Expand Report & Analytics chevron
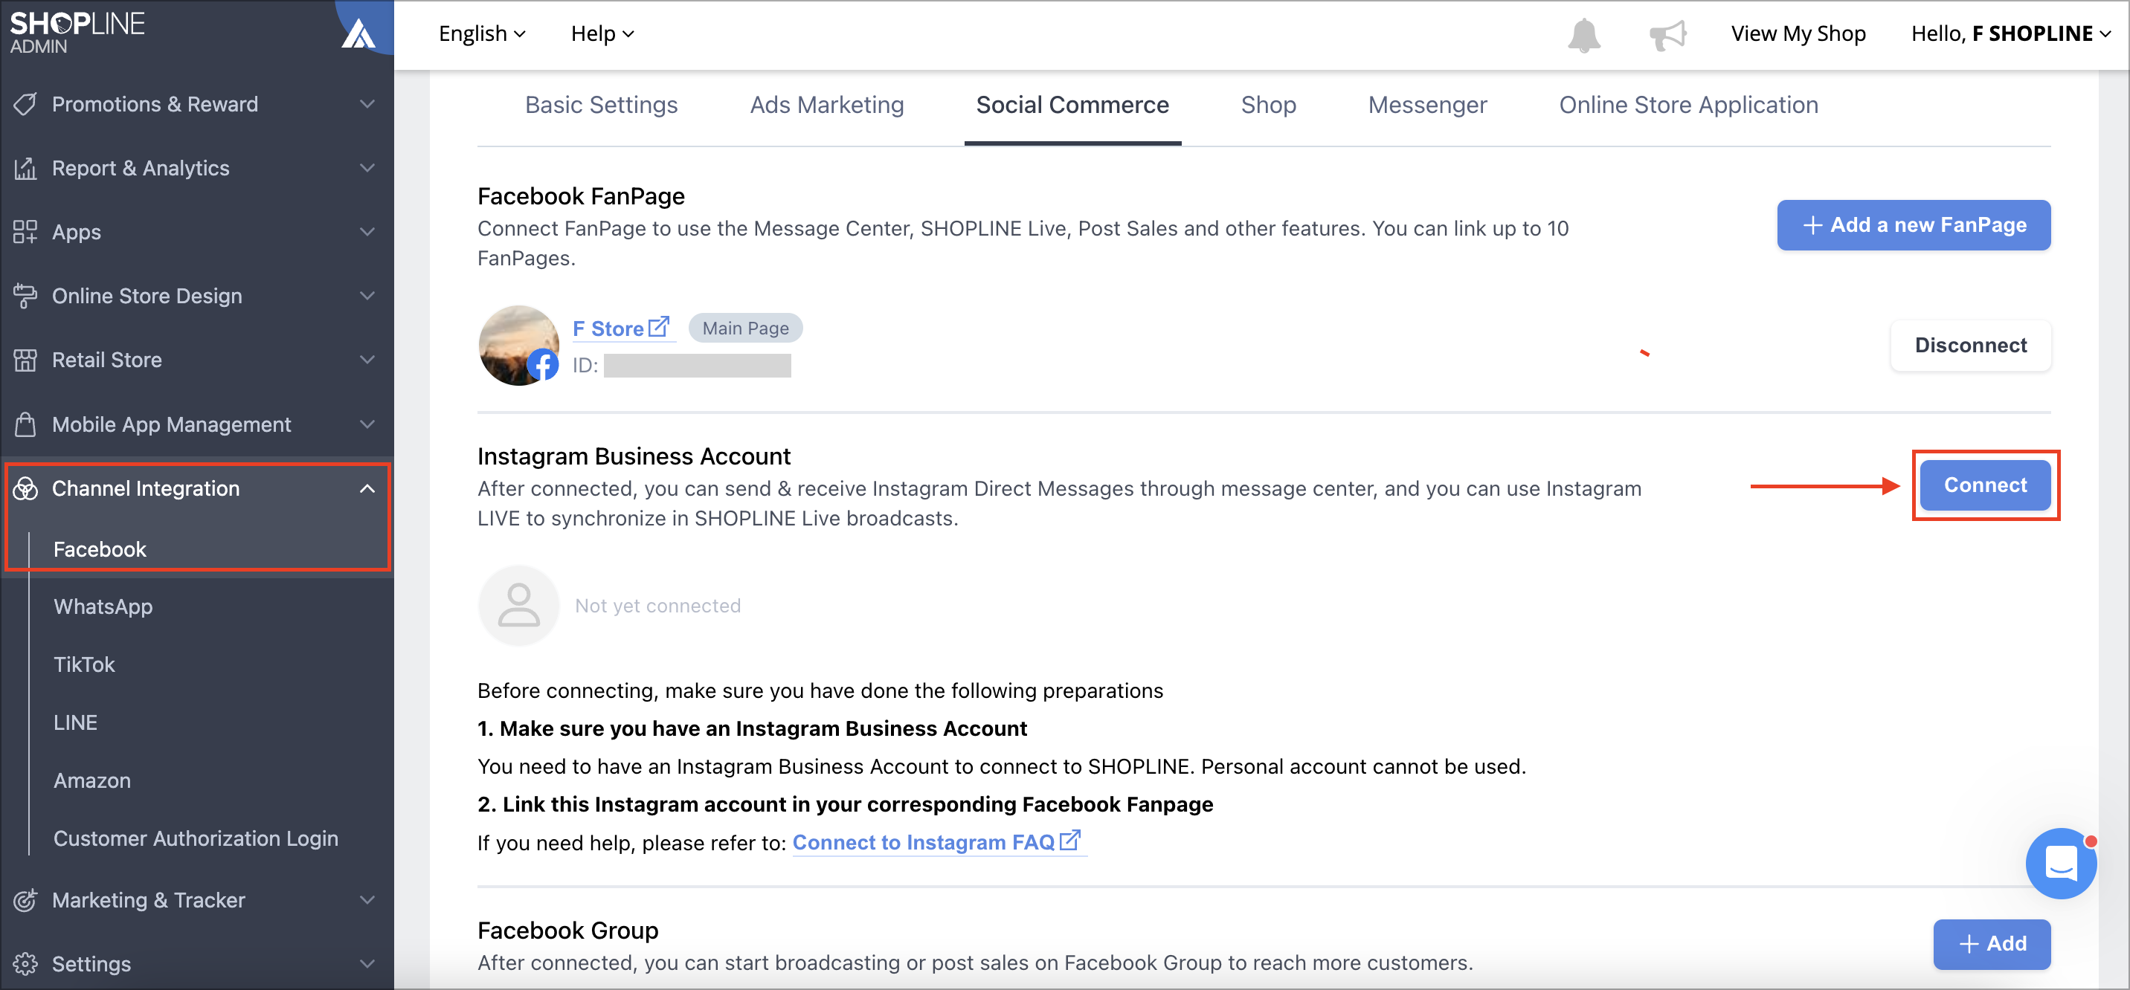Viewport: 2130px width, 990px height. [x=367, y=168]
